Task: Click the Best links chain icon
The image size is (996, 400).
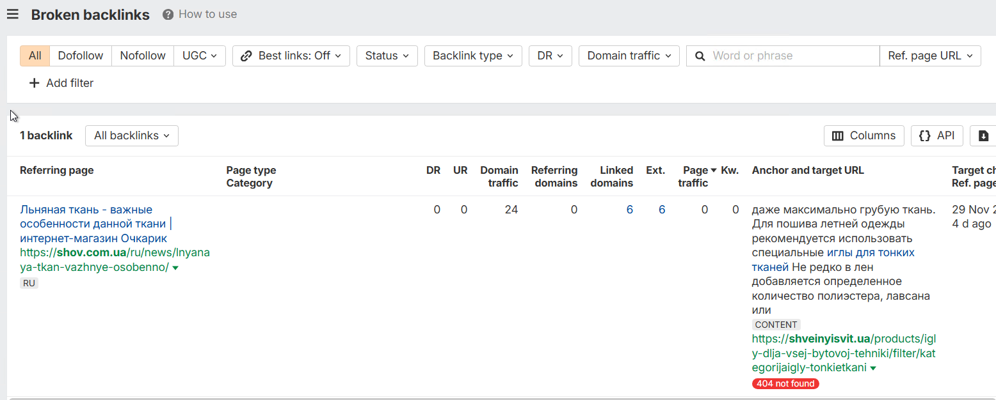Action: pyautogui.click(x=246, y=56)
